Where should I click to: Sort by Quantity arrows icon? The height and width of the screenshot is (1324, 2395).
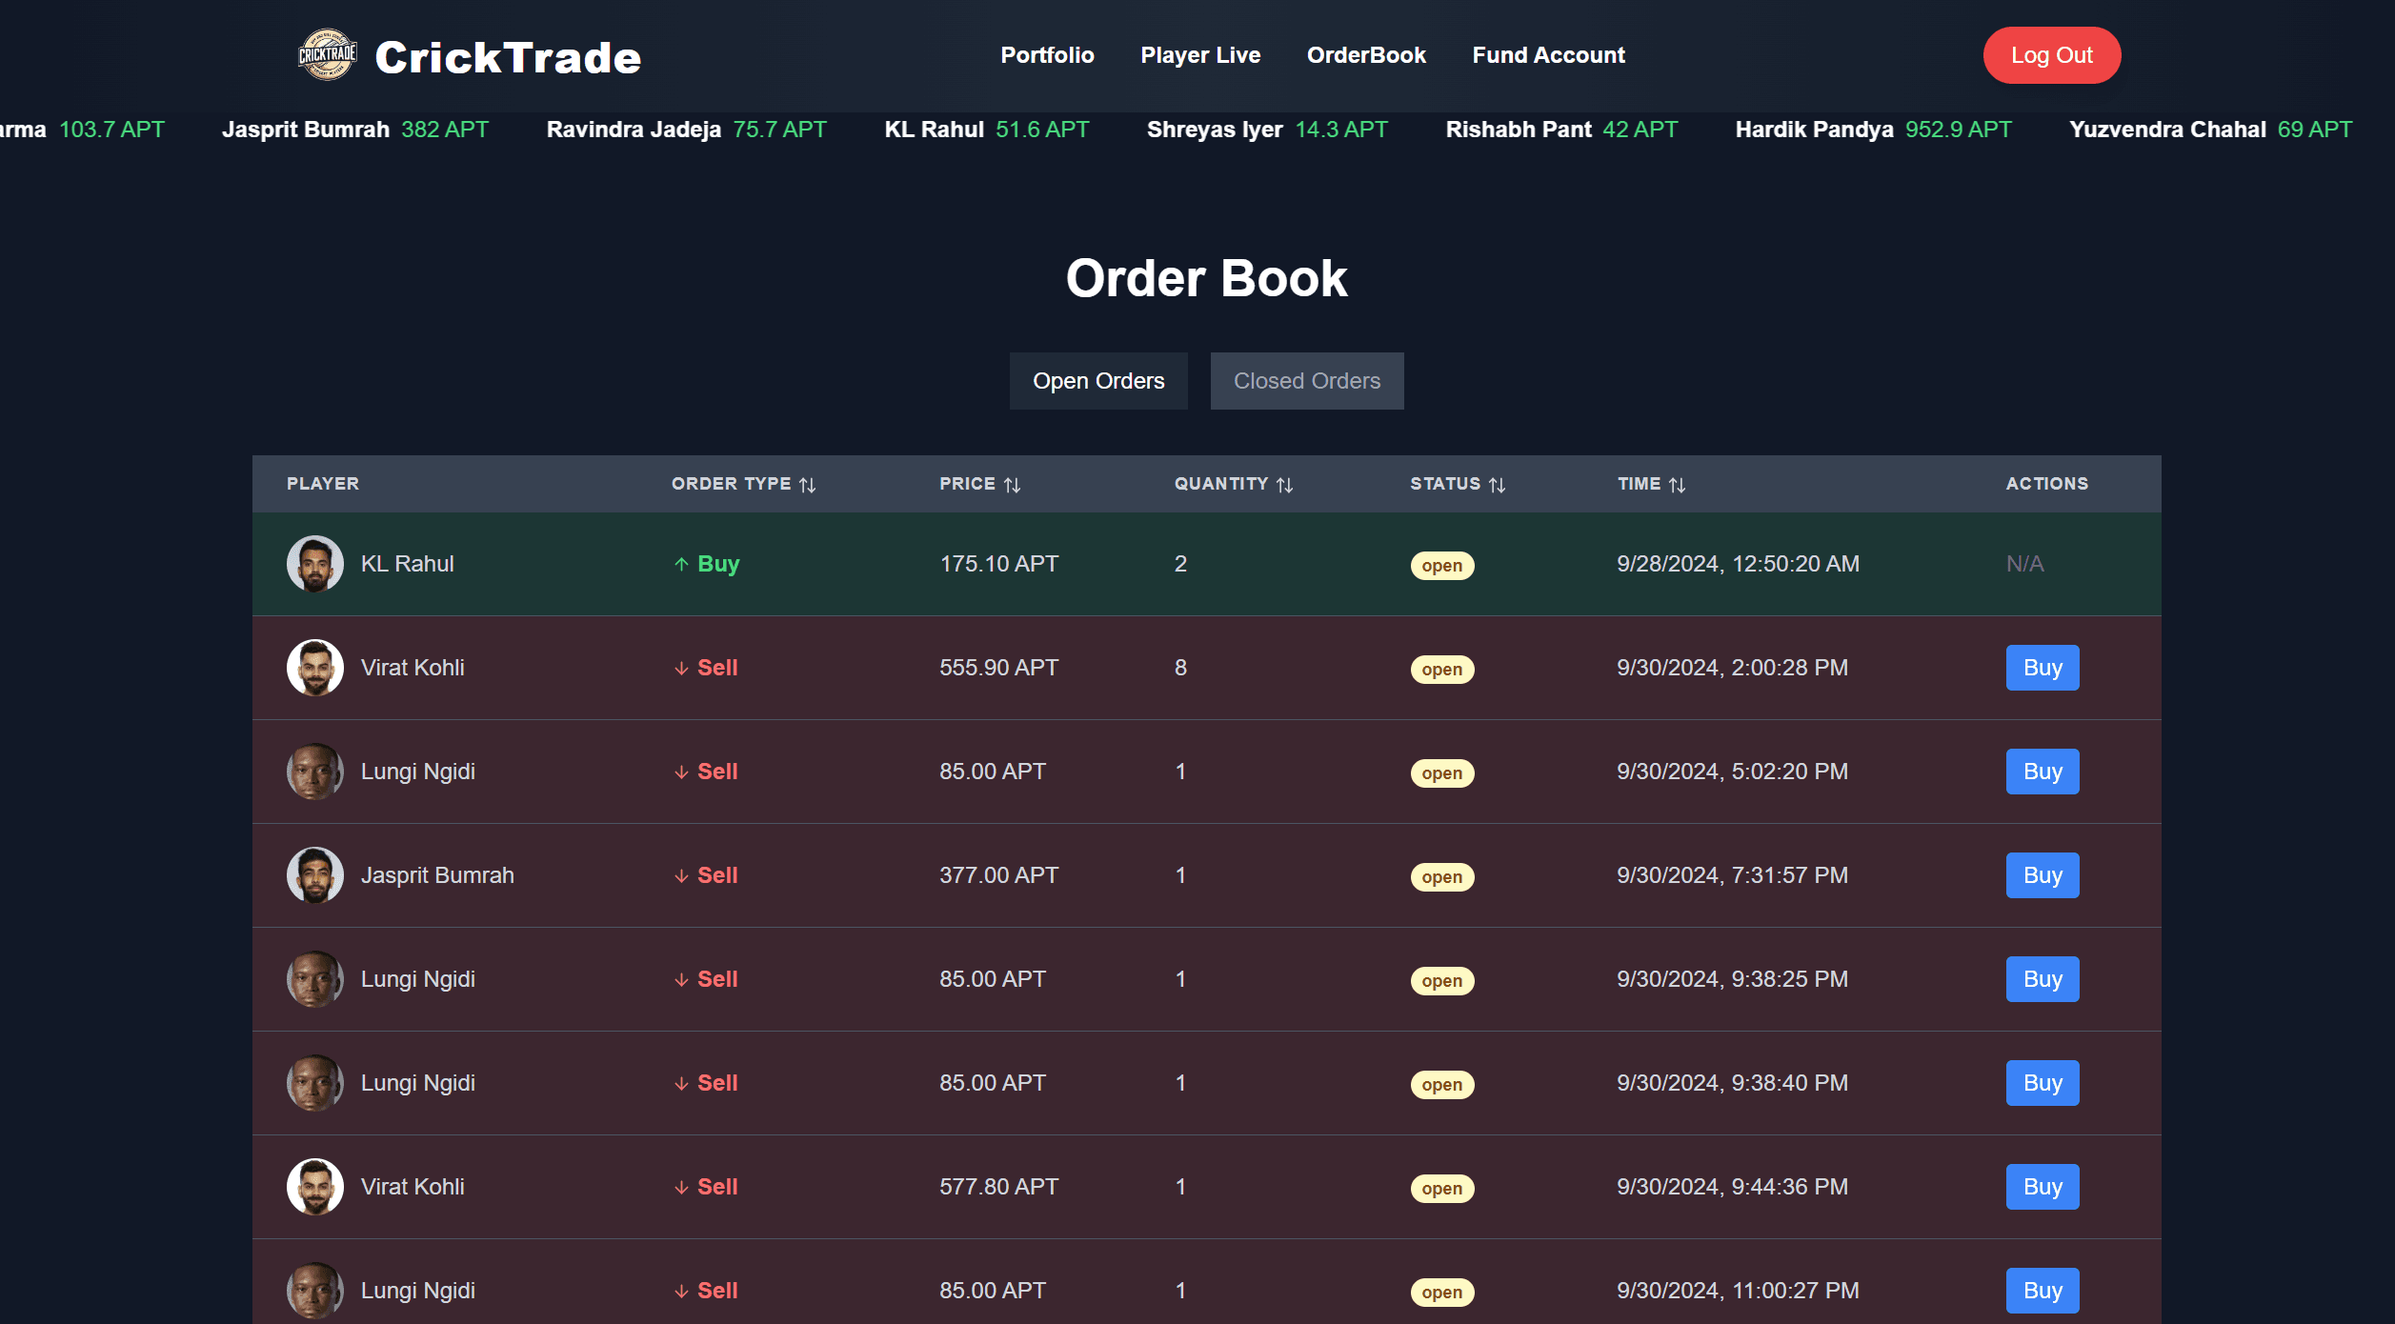1285,485
